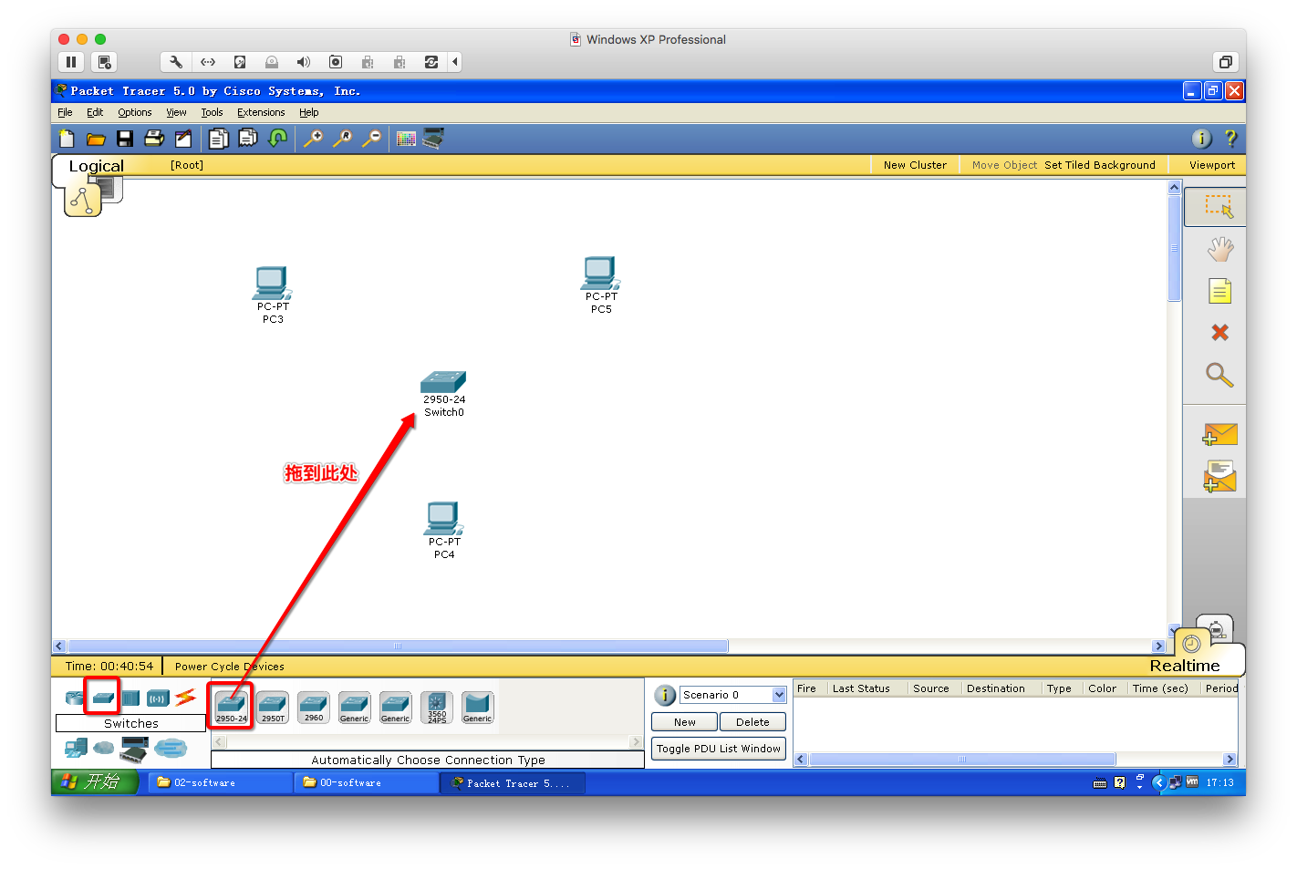The height and width of the screenshot is (869, 1297).
Task: Click the Add Simple PDU envelope
Action: coord(1219,434)
